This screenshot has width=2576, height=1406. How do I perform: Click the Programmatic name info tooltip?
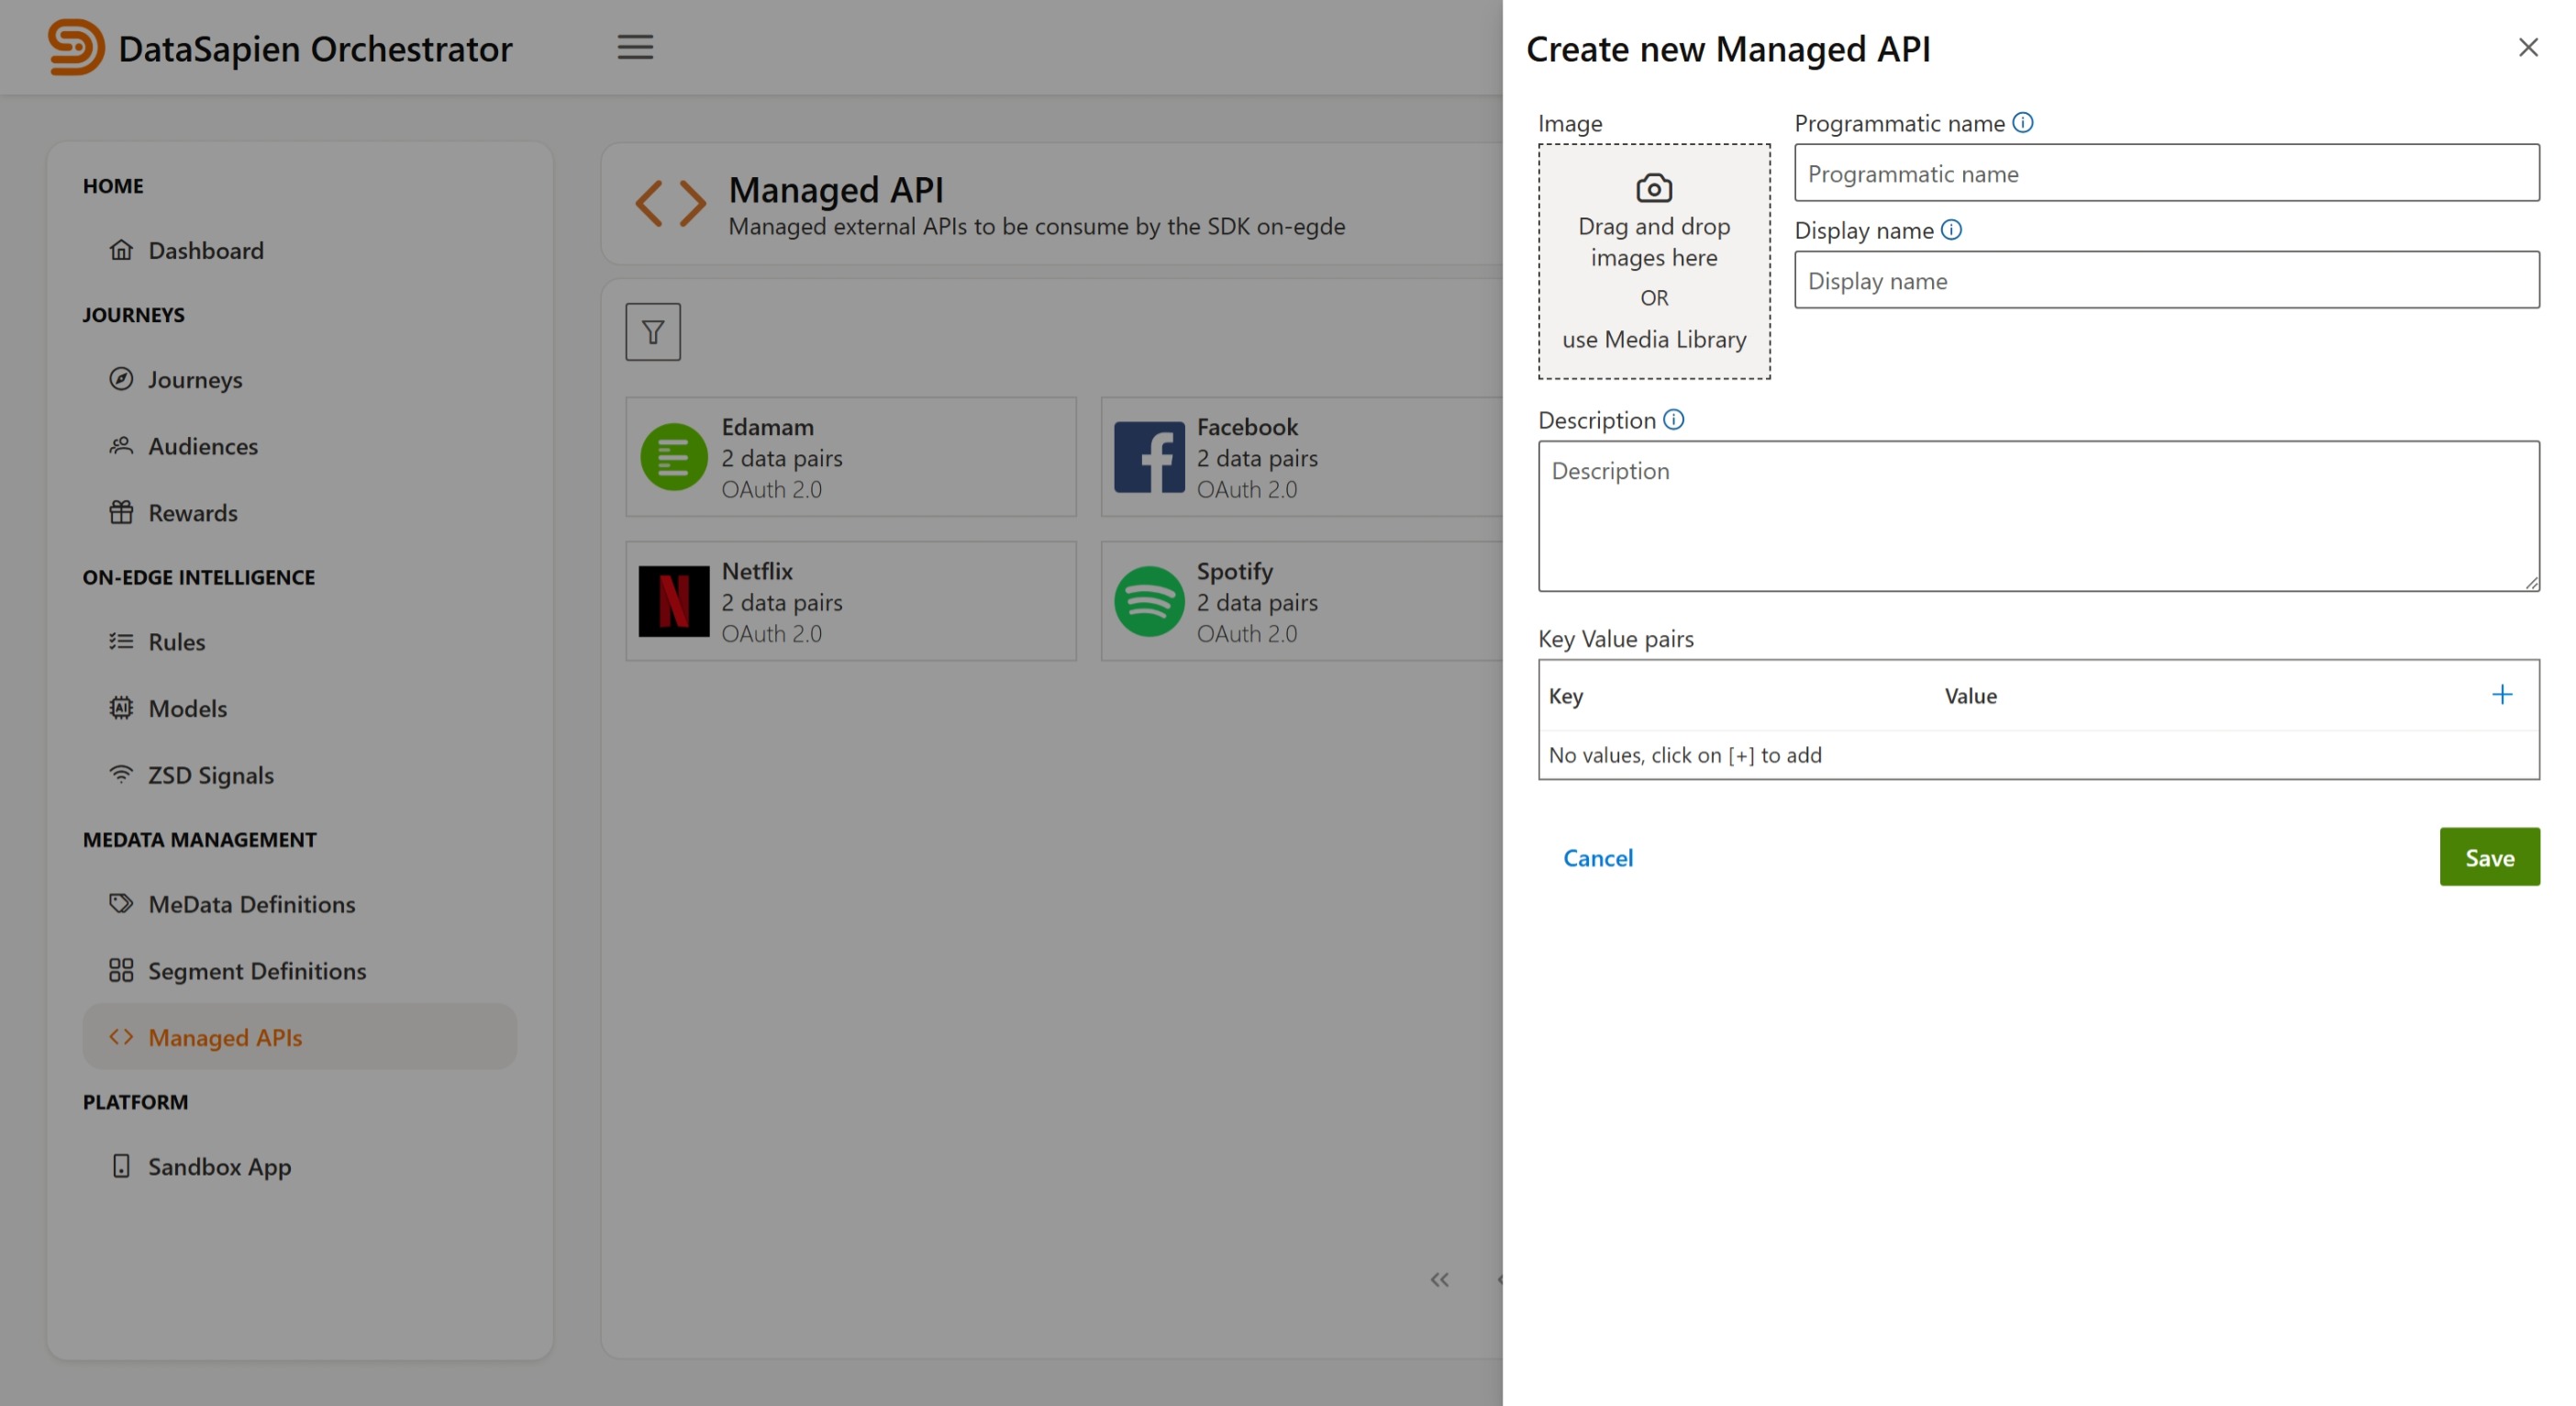click(x=2025, y=122)
